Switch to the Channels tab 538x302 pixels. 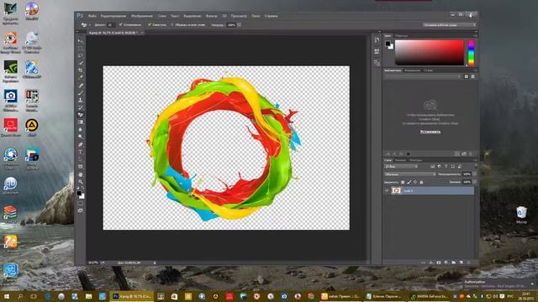(400, 160)
